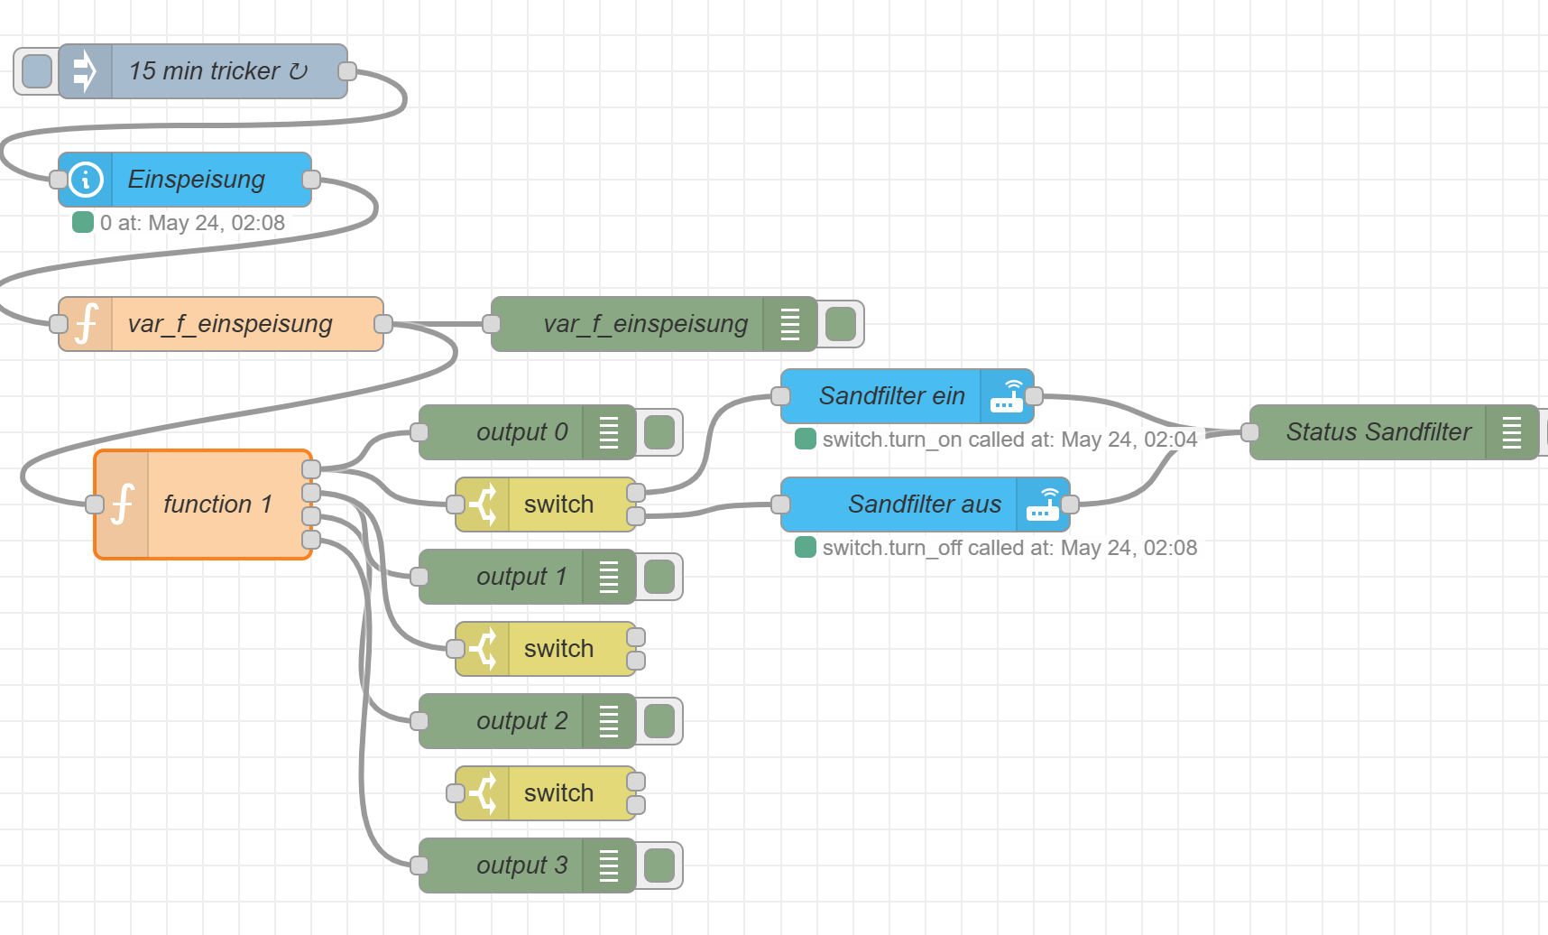Toggle the output 1 debug button

(x=659, y=577)
